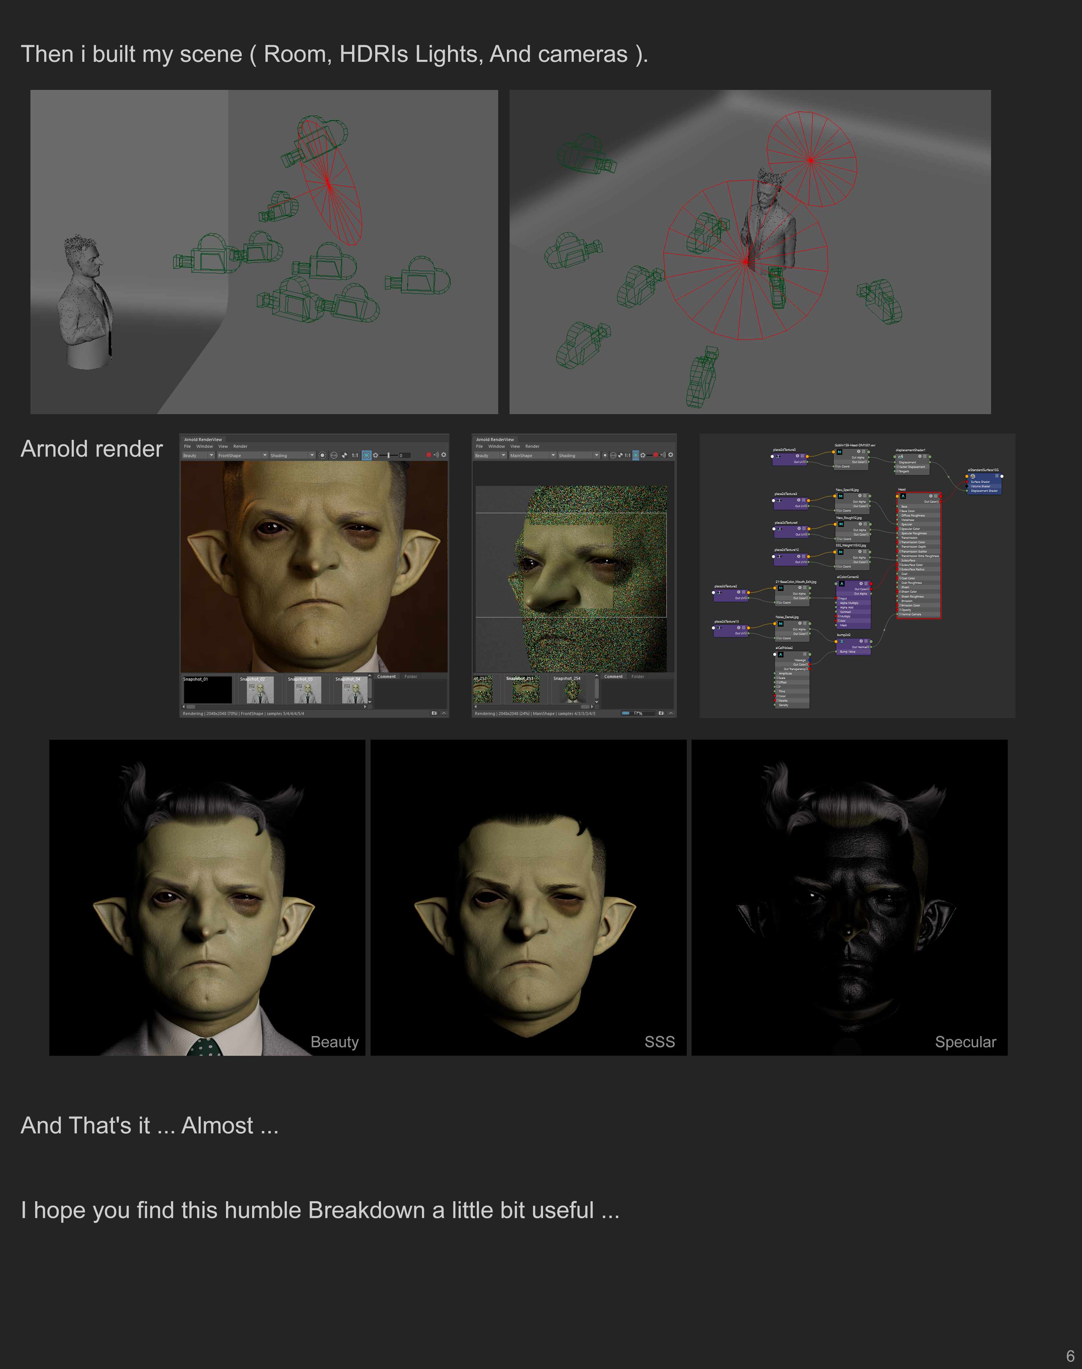Toggle crop region icon in right RenderView
This screenshot has width=1082, height=1369.
(635, 455)
